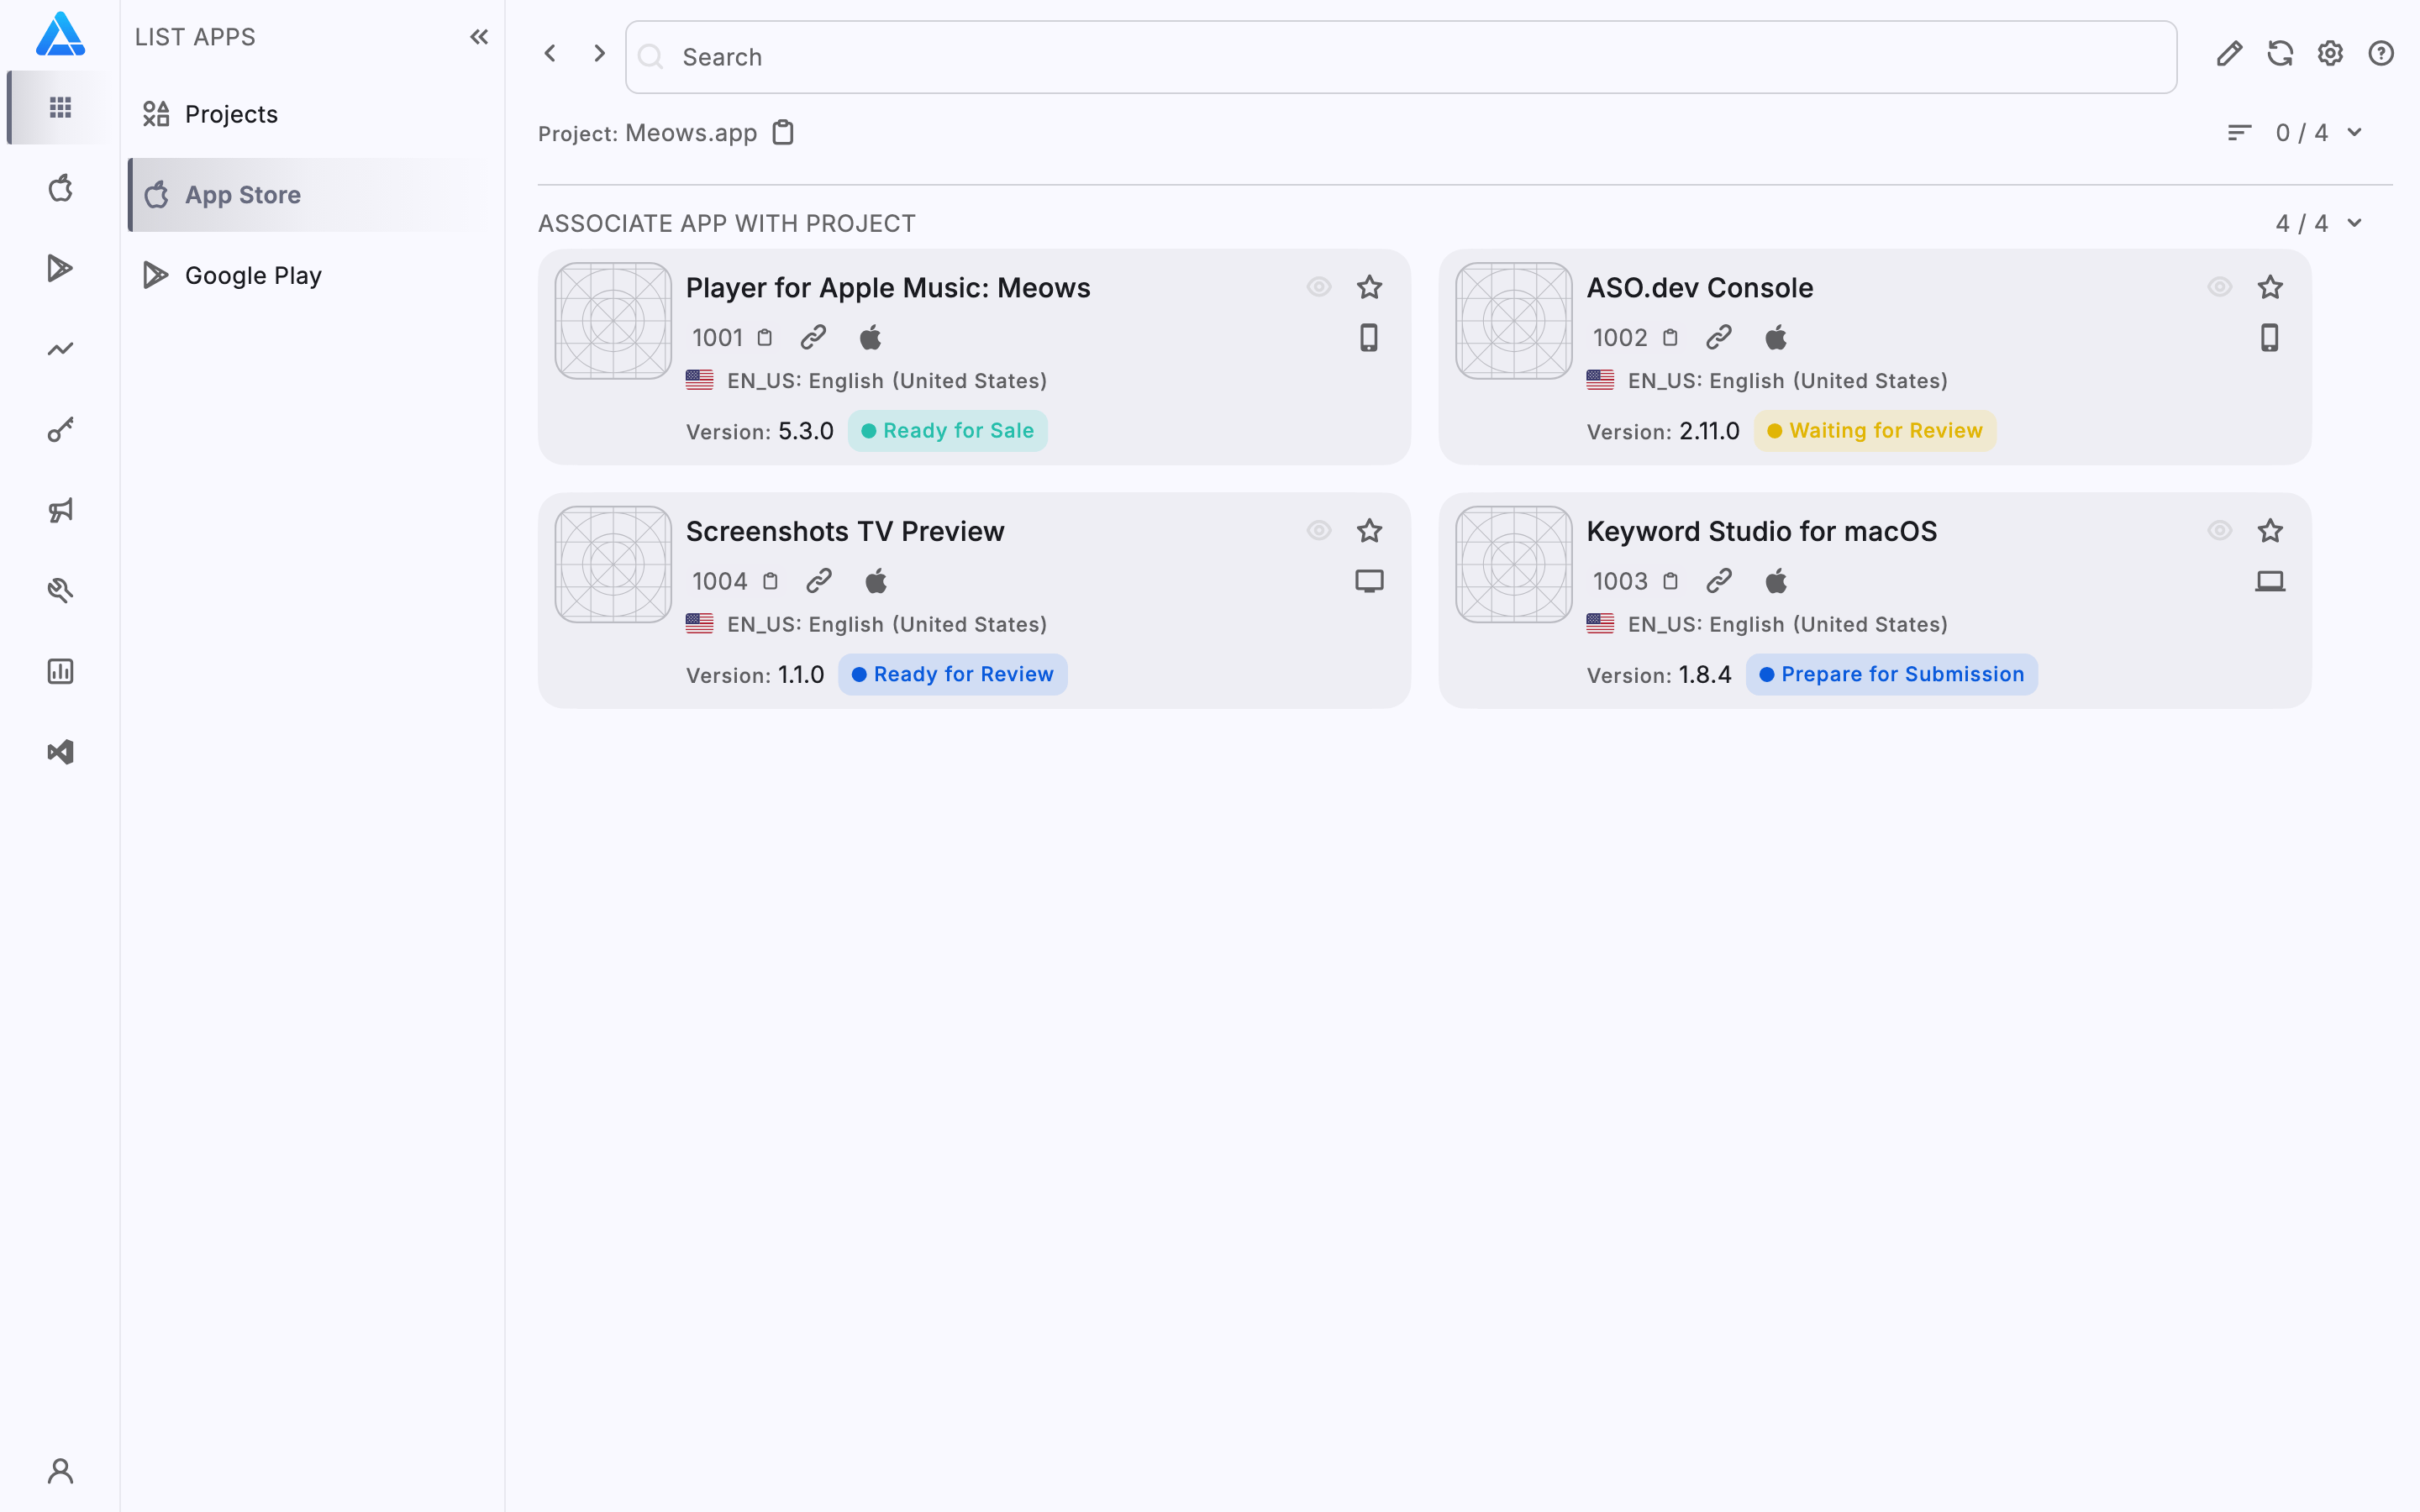Click the ASO.dev logo
Screen dimensions: 2420x1512
click(x=60, y=34)
